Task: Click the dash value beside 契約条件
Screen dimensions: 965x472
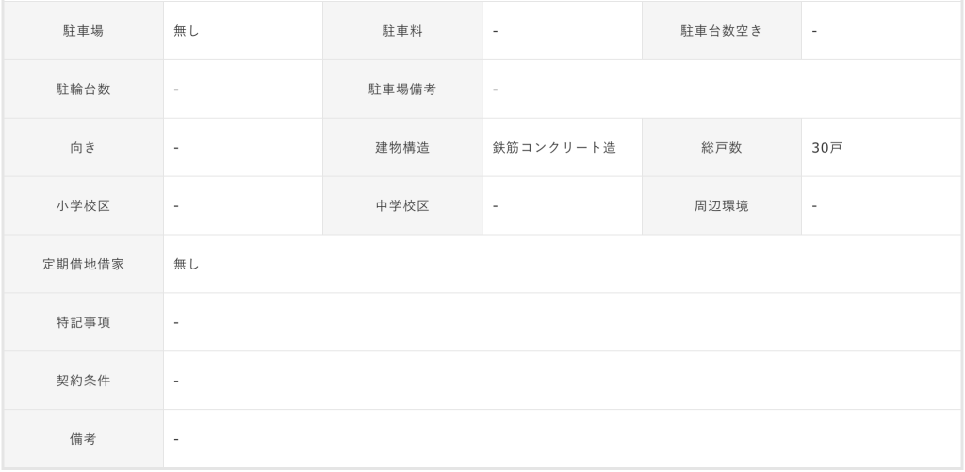Action: (x=177, y=382)
